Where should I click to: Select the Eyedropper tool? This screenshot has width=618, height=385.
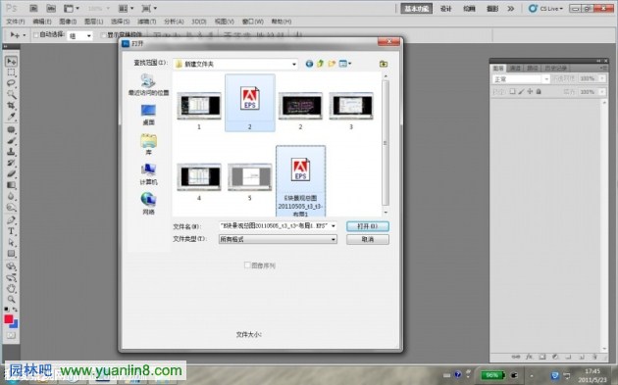[x=11, y=117]
